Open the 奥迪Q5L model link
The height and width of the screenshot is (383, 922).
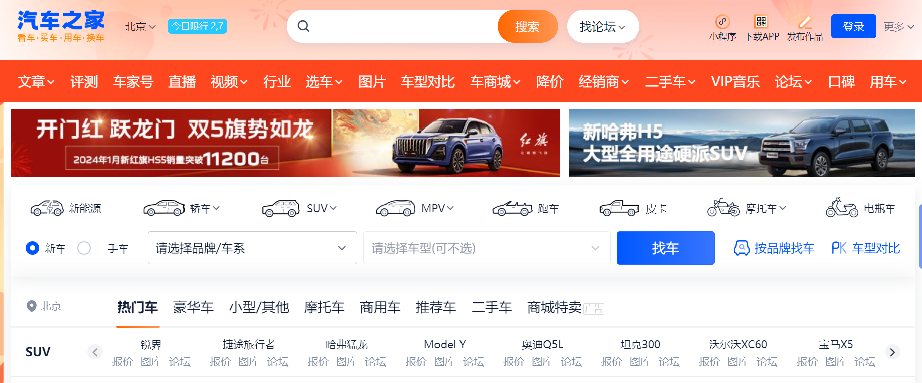point(542,344)
